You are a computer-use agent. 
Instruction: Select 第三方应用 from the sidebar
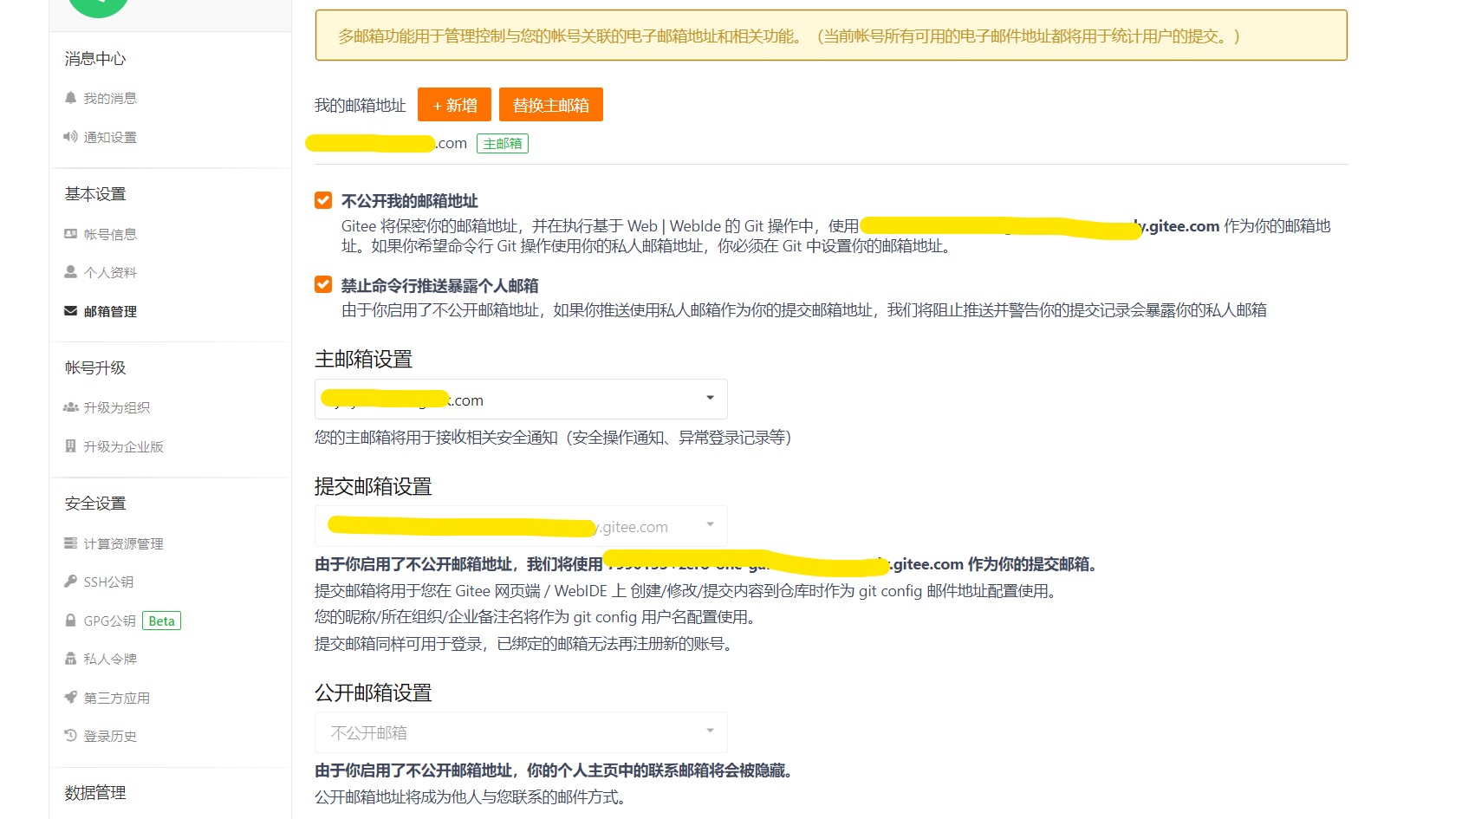[x=116, y=697]
